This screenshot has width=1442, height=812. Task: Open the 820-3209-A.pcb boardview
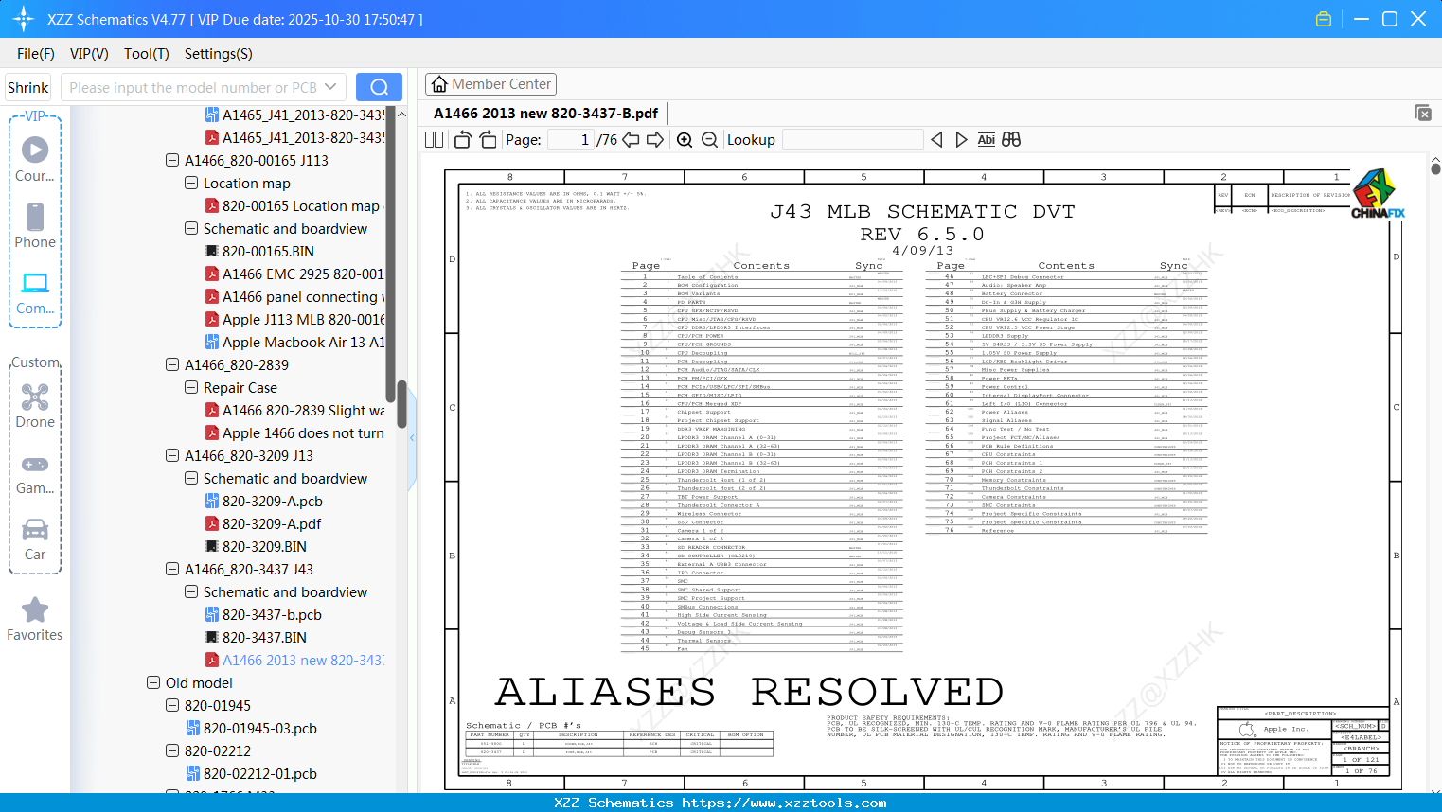point(264,502)
